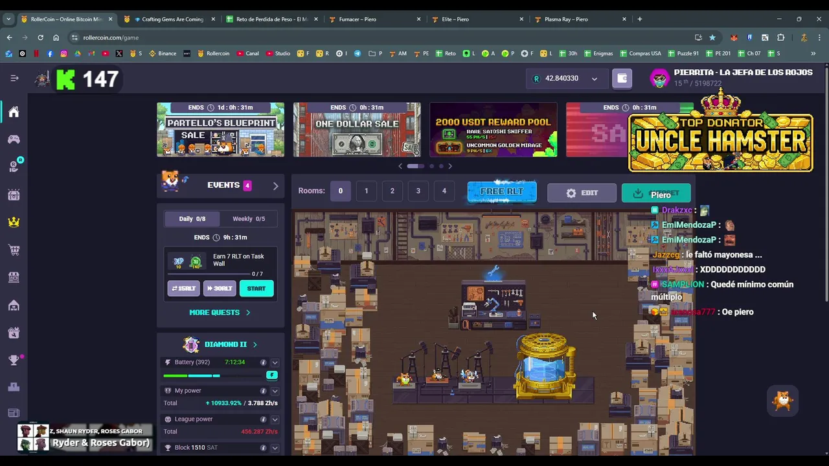This screenshot has width=829, height=466.
Task: Switch to Crafting Gems browser tab
Action: (168, 19)
